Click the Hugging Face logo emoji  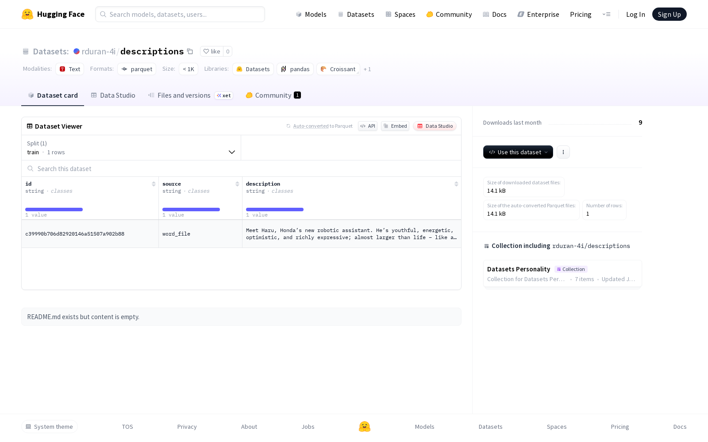(27, 14)
